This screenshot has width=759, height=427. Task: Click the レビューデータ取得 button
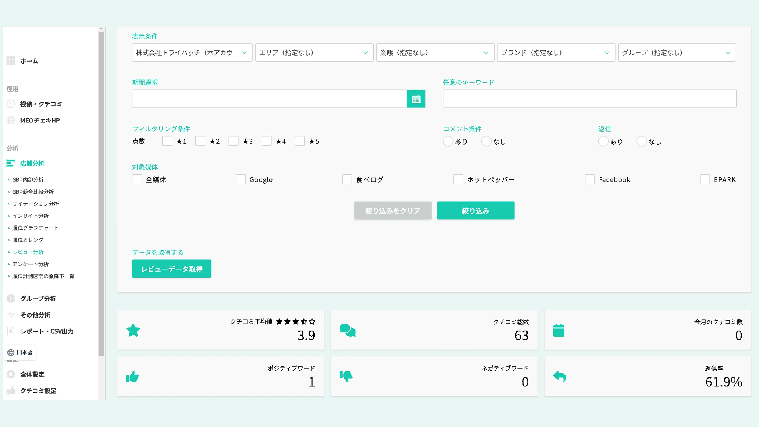[172, 269]
